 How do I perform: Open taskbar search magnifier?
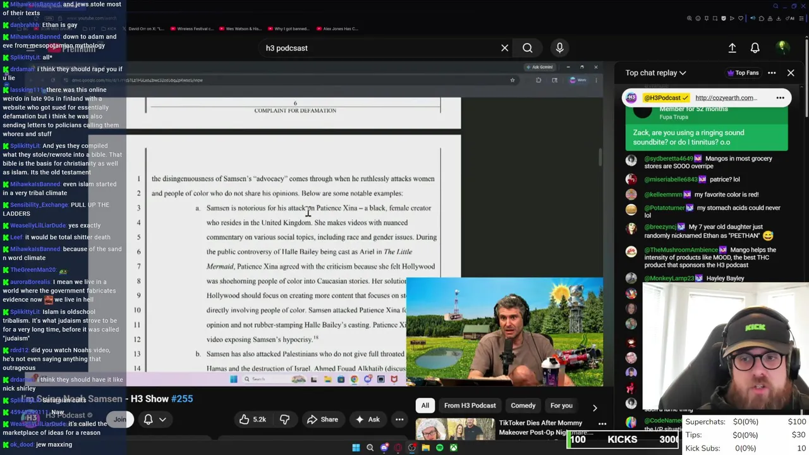370,447
